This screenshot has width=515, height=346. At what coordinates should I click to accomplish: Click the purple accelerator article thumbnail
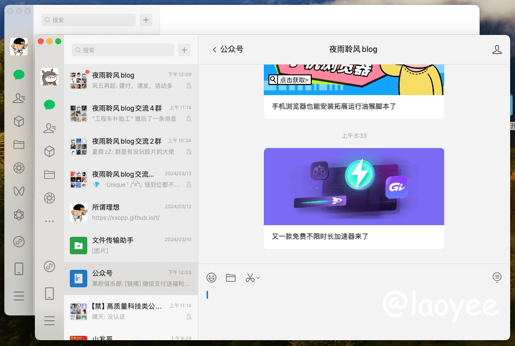354,186
